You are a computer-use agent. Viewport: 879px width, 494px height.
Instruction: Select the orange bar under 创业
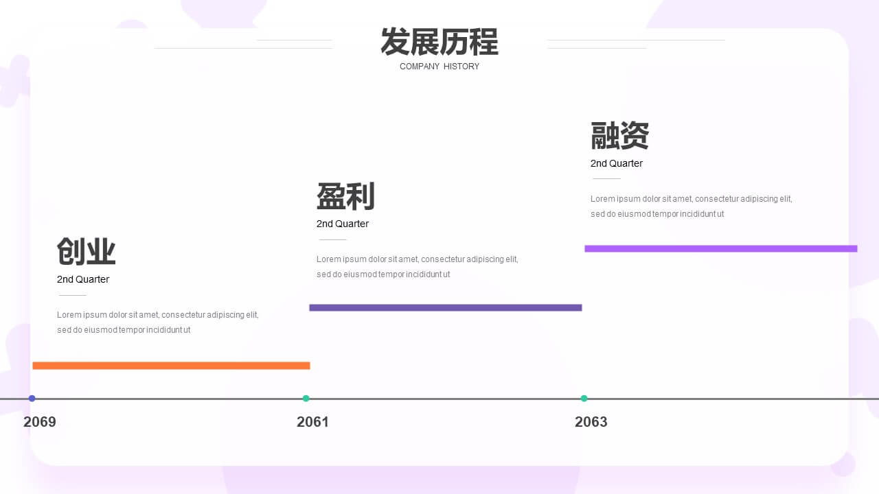tap(171, 366)
